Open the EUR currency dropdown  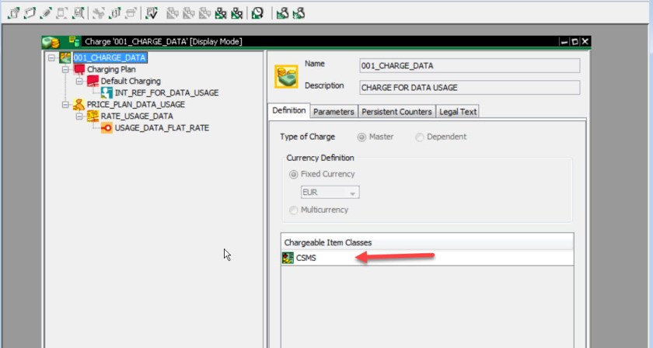(x=330, y=193)
